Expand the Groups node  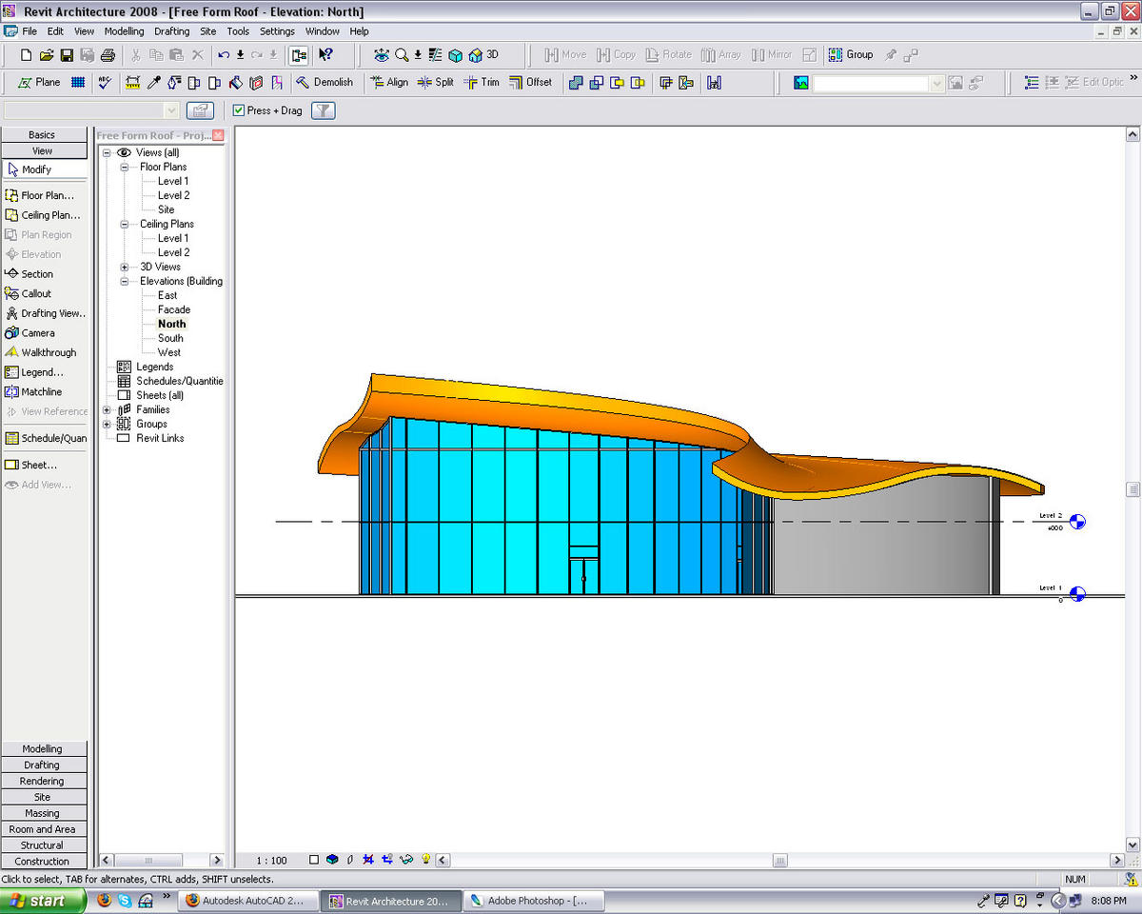click(107, 424)
